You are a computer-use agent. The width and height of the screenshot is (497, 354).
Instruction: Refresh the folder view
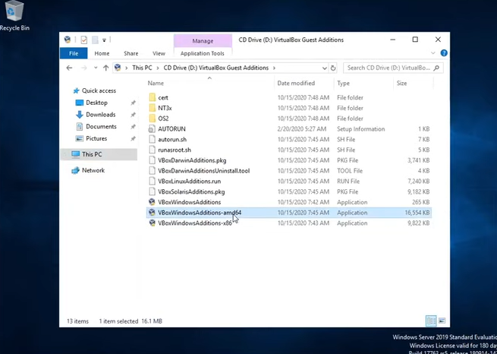tap(333, 68)
